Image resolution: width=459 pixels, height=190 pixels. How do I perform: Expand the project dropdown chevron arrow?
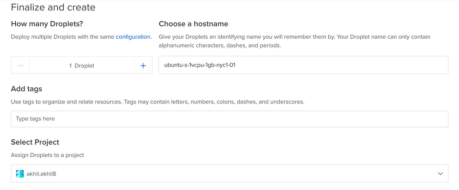click(x=440, y=174)
